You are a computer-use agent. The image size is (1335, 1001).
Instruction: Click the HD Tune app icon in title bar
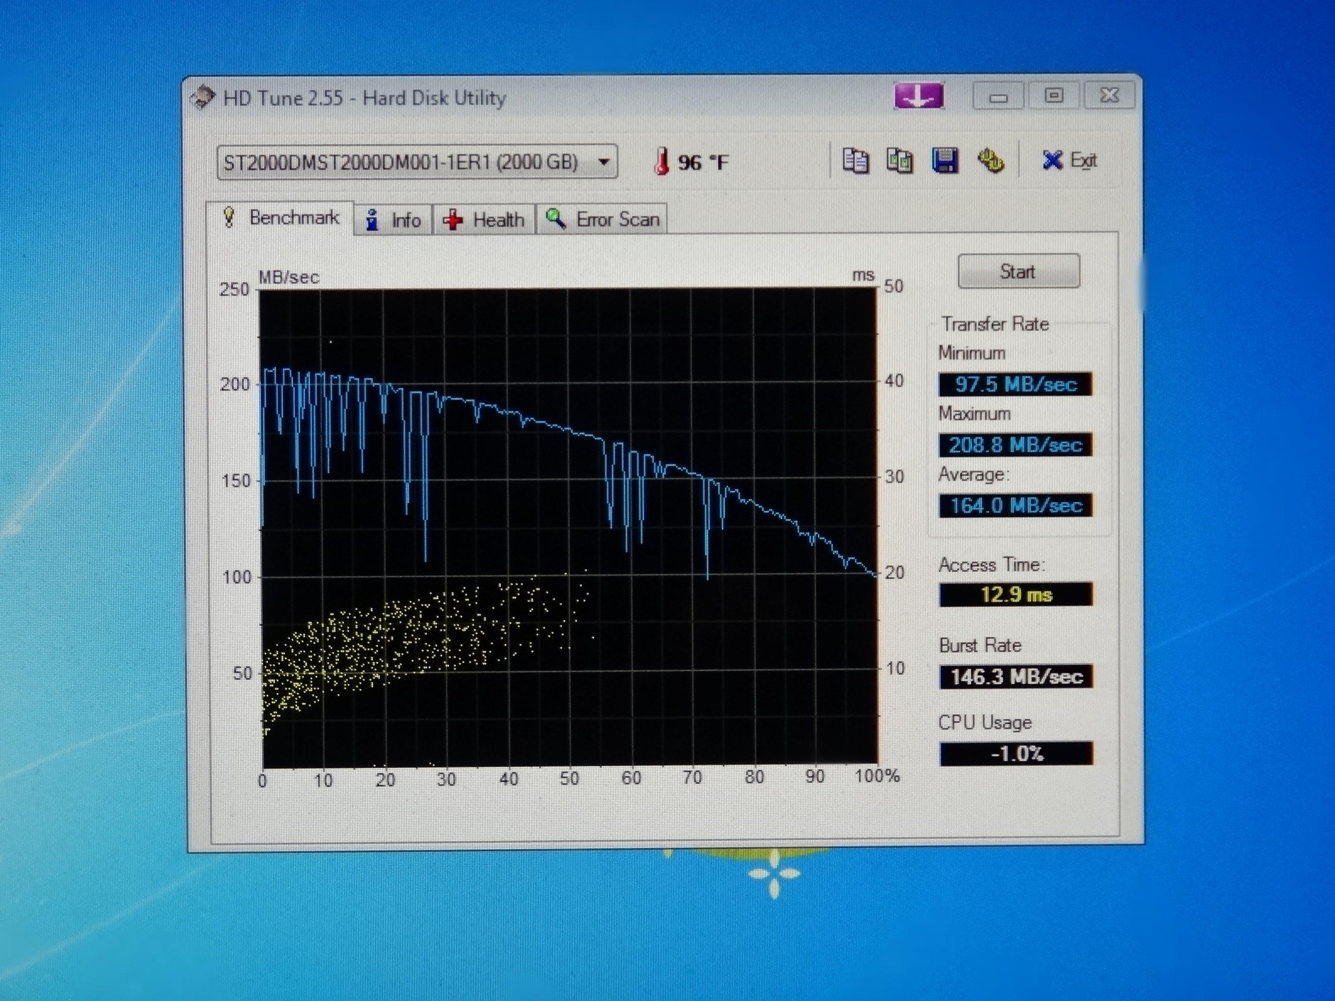[202, 98]
